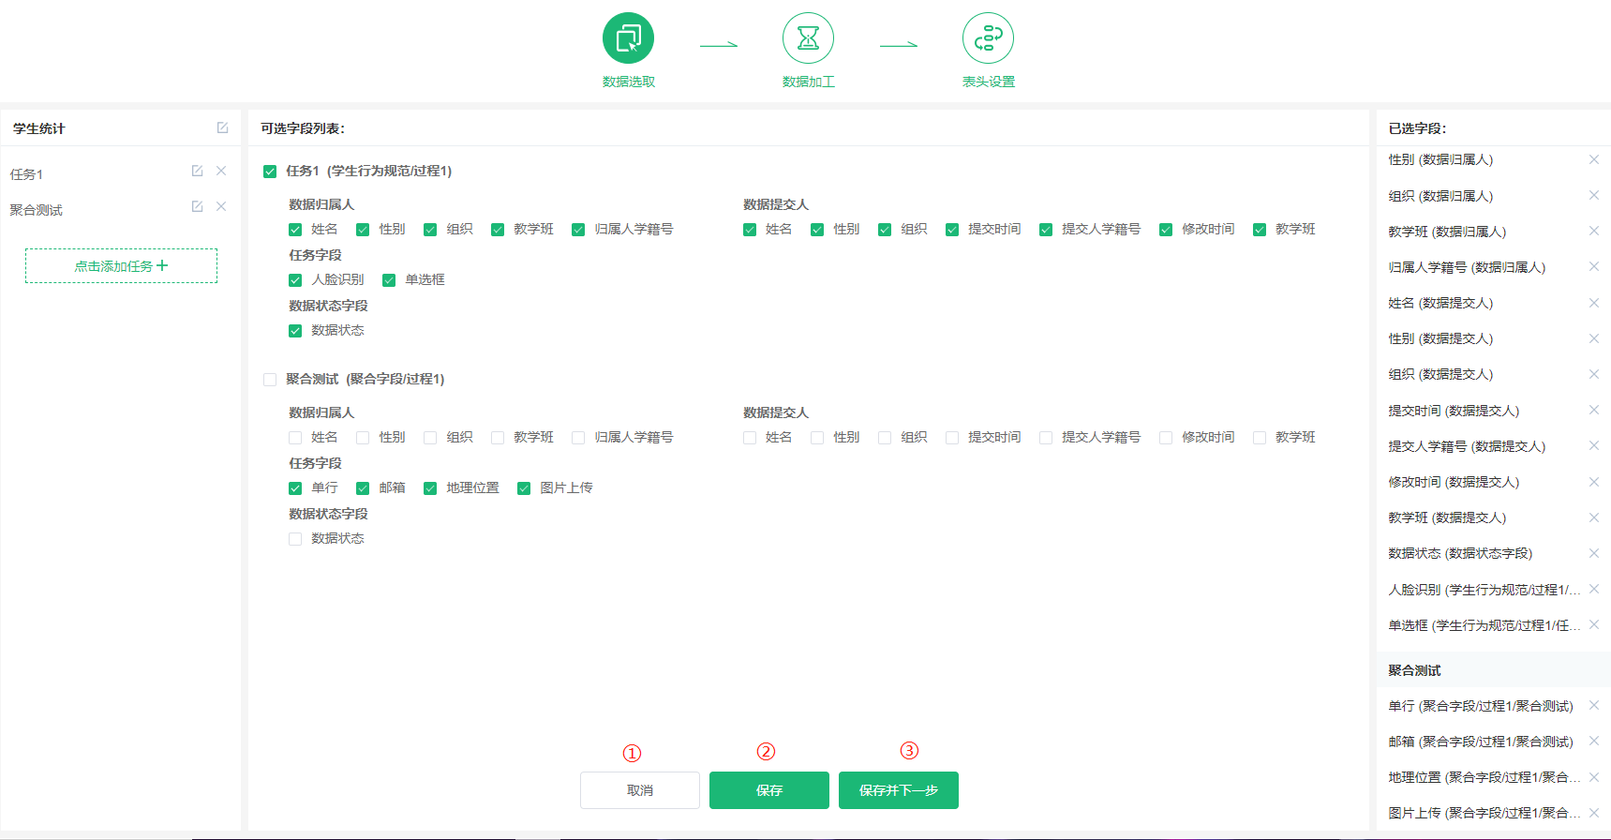Uncheck 单选框 task field
This screenshot has height=840, width=1611.
coord(389,280)
